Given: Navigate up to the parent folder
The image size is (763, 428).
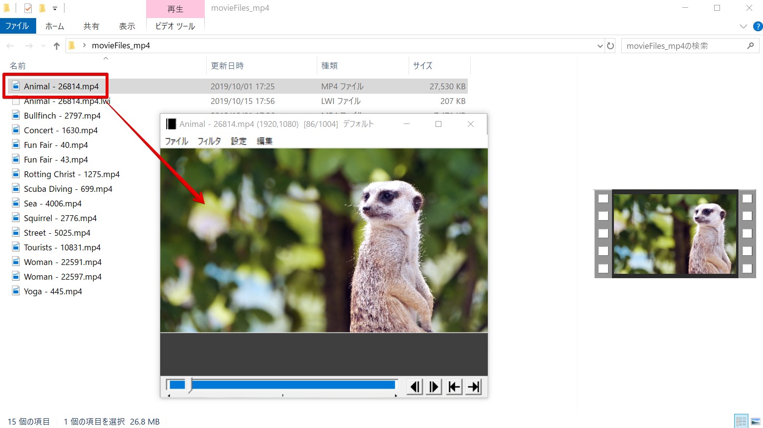Looking at the screenshot, I should click(56, 45).
